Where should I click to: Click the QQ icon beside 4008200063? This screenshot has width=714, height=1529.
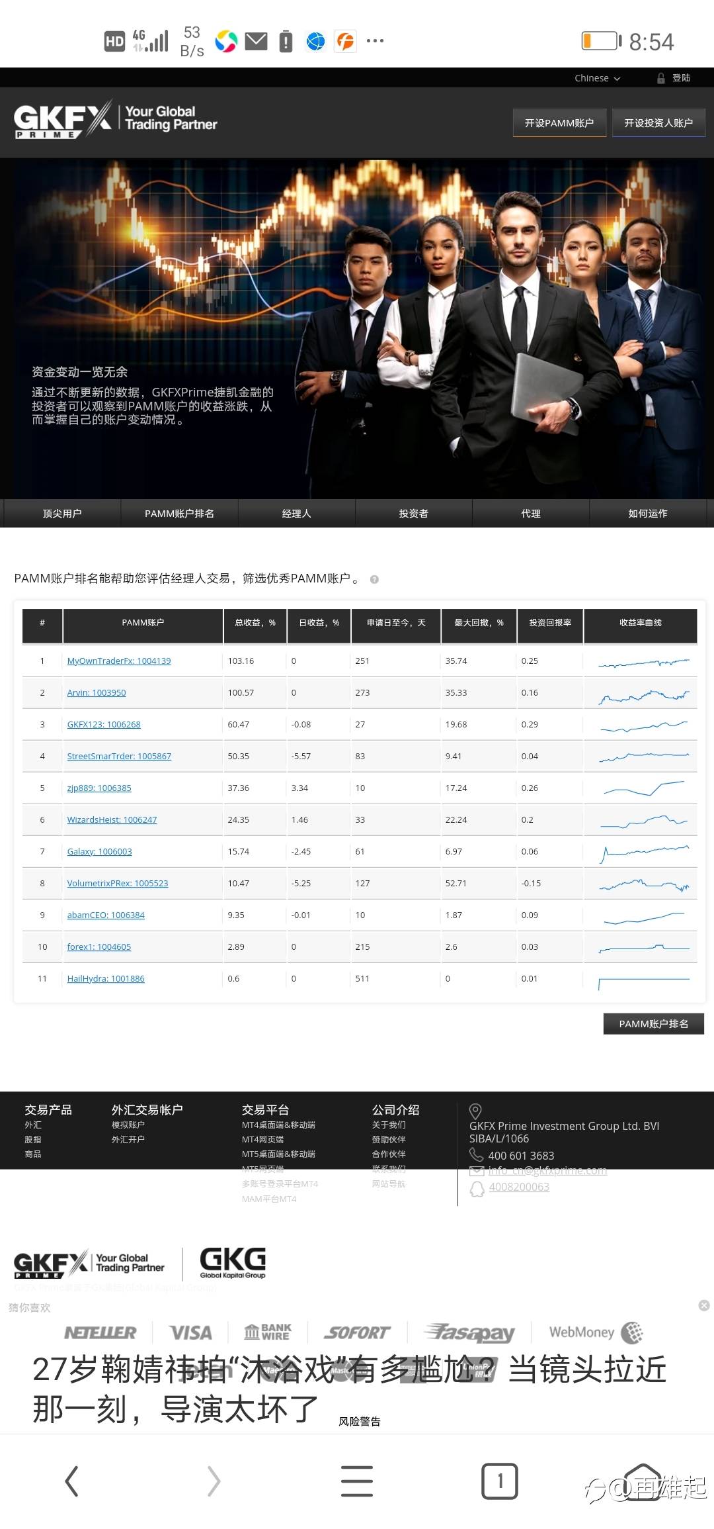click(477, 1189)
